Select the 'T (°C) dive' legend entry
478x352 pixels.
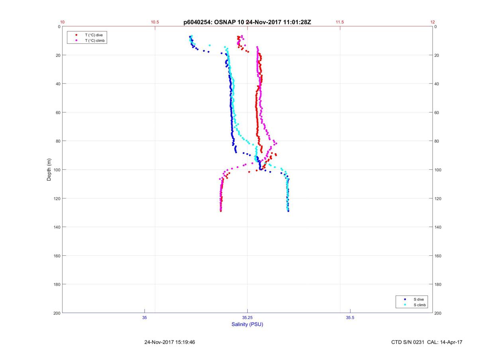coord(94,35)
